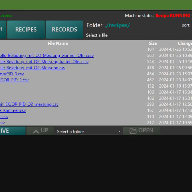Click the size value 562
The height and width of the screenshot is (192, 192).
tap(150, 55)
